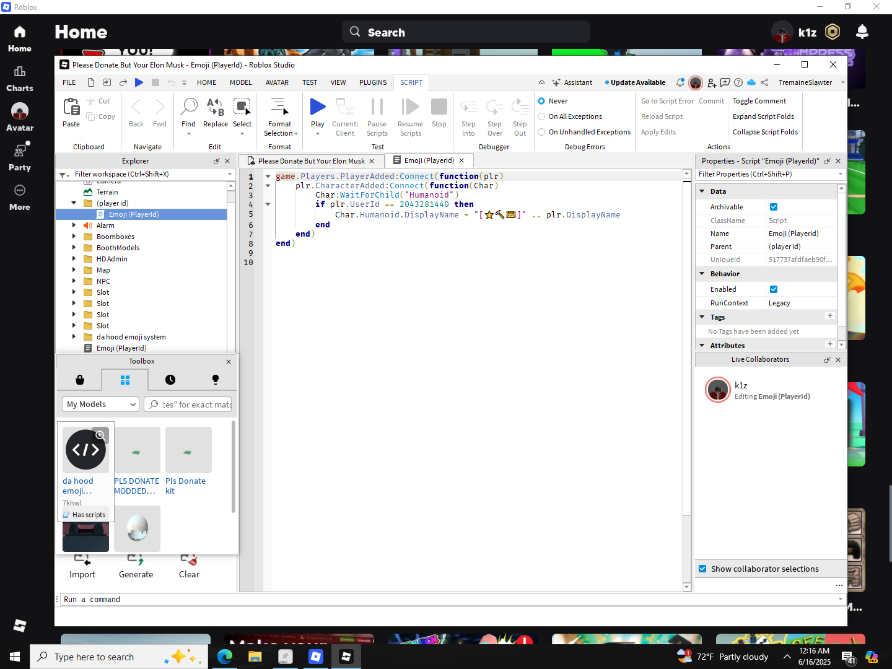This screenshot has height=669, width=892.
Task: Click the Robux coin icon
Action: click(x=833, y=32)
